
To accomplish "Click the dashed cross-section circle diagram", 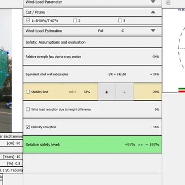I will coord(181,48).
